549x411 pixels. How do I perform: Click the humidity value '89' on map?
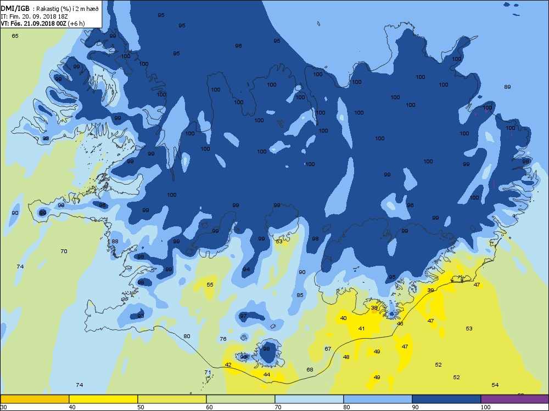(x=507, y=87)
